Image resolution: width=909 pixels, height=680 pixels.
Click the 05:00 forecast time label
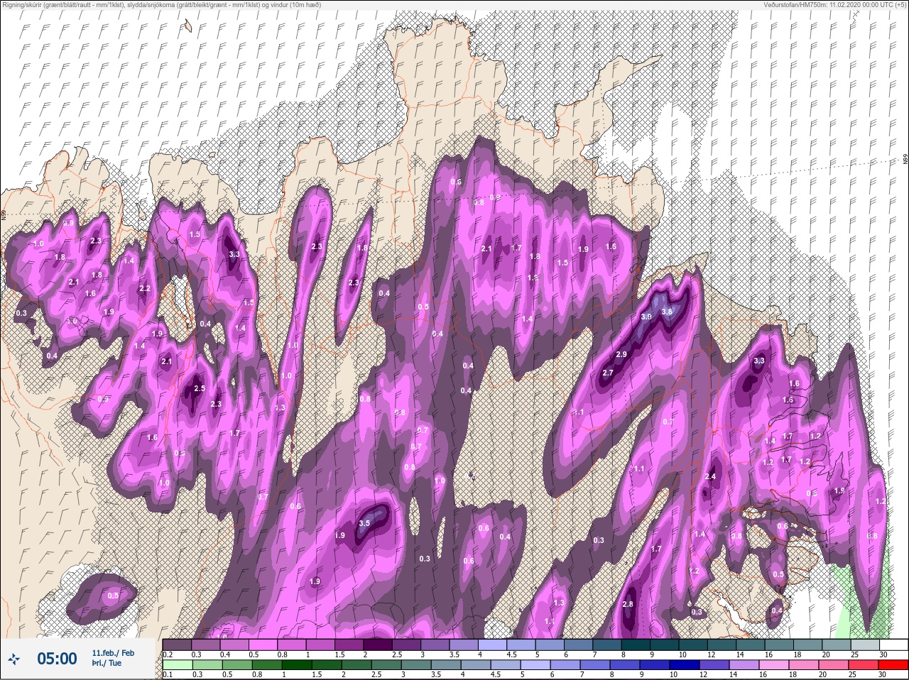(57, 659)
